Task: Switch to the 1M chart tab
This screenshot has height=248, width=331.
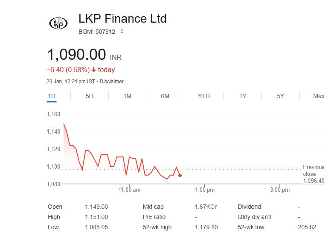Action: (x=127, y=96)
